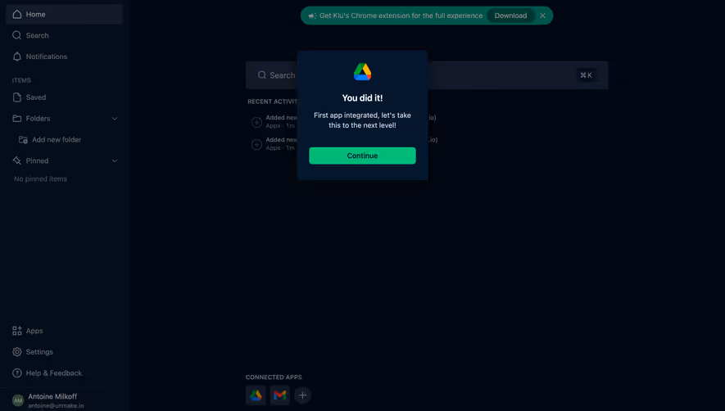This screenshot has height=411, width=725.
Task: Click the Settings gear icon
Action: coord(17,352)
